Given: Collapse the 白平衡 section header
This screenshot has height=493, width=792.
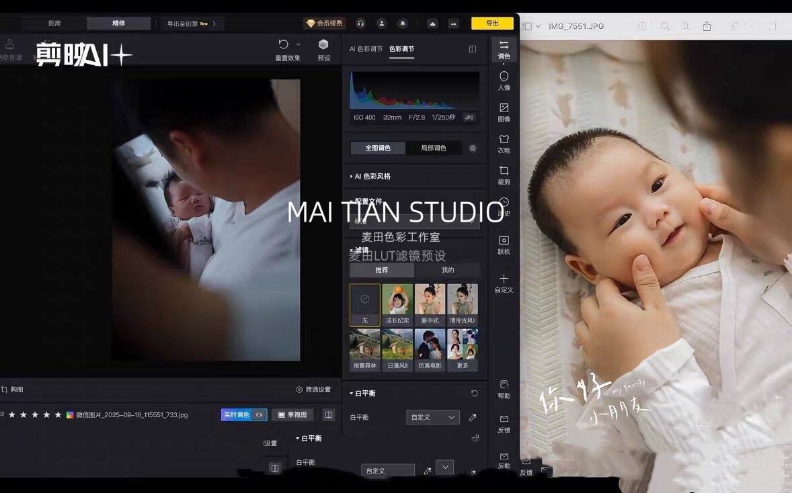Looking at the screenshot, I should tap(364, 393).
